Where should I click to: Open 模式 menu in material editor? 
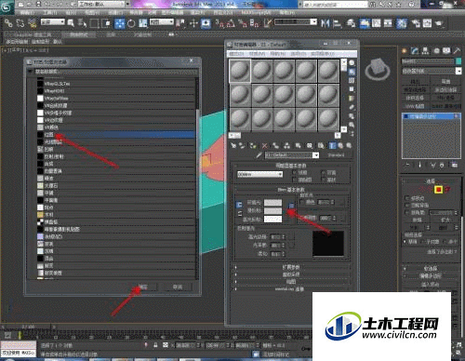pos(236,54)
